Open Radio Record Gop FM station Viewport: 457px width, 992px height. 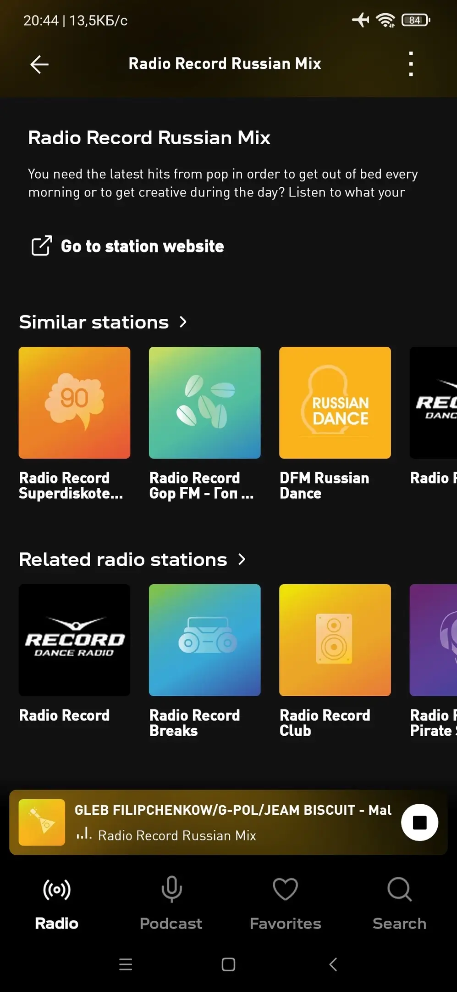[x=204, y=403]
